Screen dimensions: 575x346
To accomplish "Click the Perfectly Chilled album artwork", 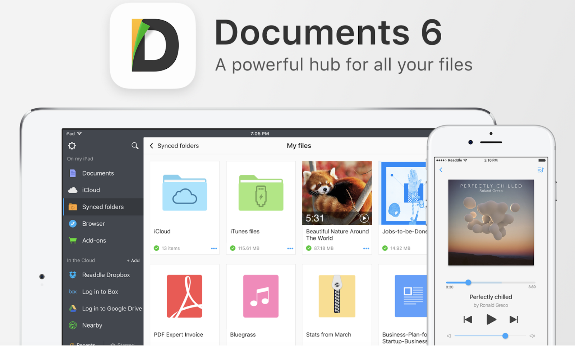I will (x=491, y=223).
